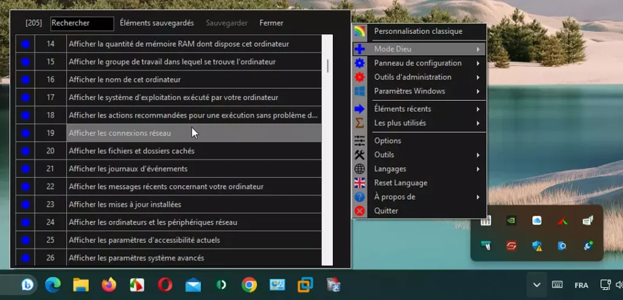Click the Windows logo Paramètres Windows icon

tap(360, 91)
